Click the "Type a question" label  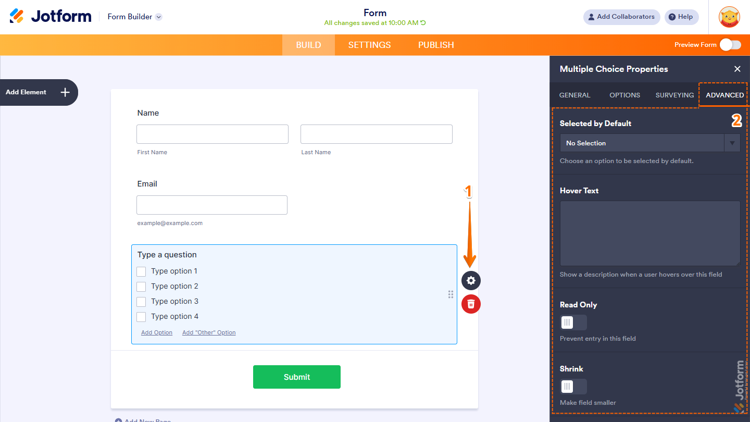(167, 255)
